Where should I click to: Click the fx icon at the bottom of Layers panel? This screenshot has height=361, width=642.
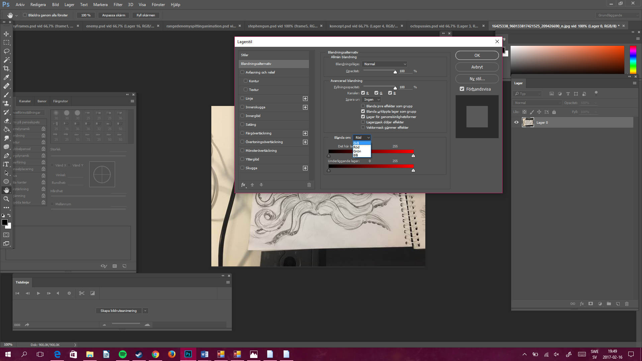pos(582,304)
